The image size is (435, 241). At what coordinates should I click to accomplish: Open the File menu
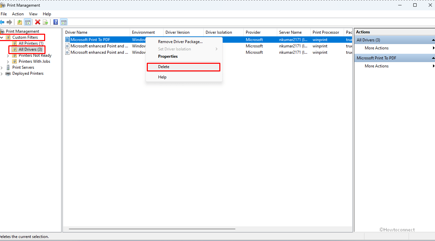point(4,14)
